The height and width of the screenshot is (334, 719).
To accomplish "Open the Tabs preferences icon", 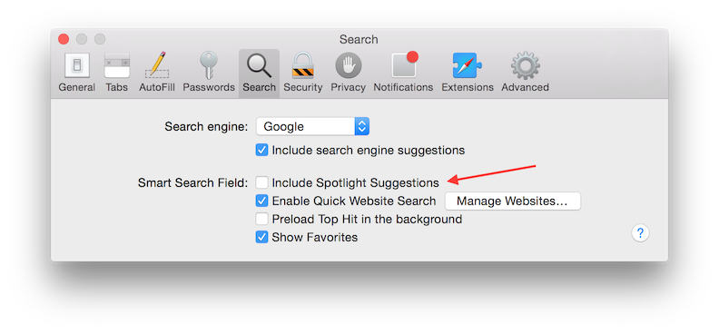I will tap(117, 65).
